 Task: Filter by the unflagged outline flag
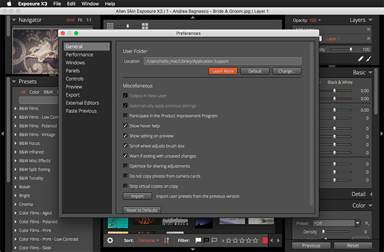coord(214,240)
